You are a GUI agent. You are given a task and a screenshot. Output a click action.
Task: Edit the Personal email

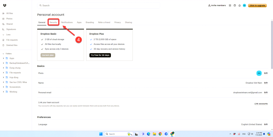pos(266,93)
